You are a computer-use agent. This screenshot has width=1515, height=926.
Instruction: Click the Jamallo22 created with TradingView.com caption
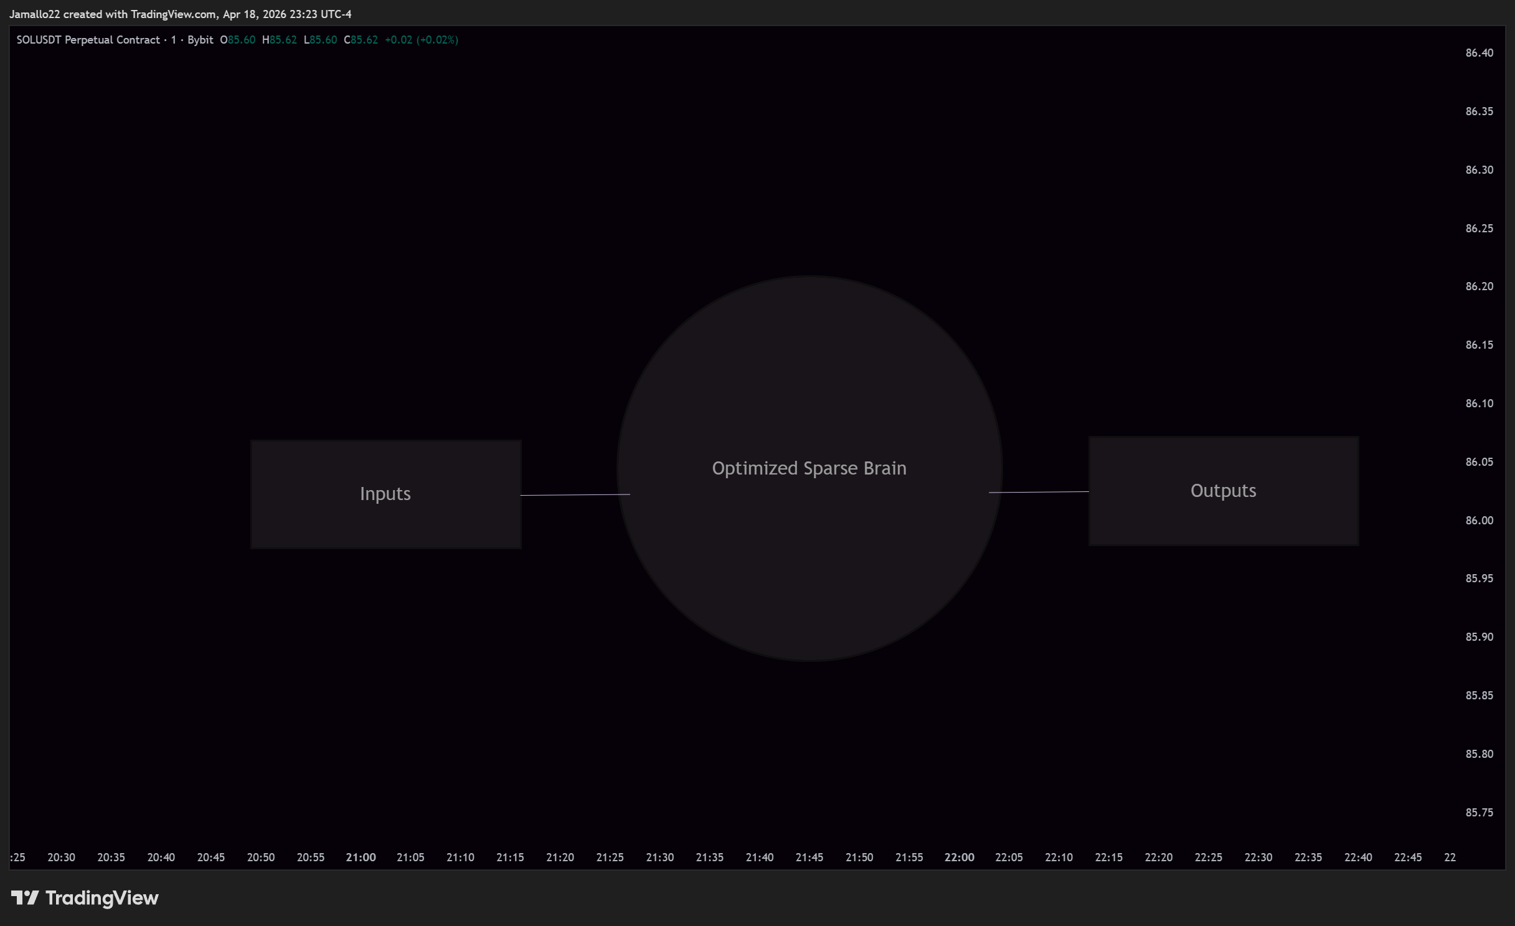(181, 14)
